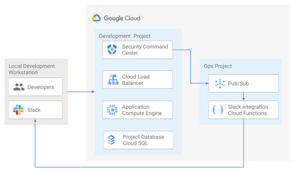Click the Slack logo icon

[18, 110]
